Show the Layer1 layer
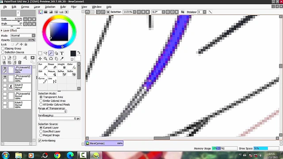The width and height of the screenshot is (283, 159). pyautogui.click(x=5, y=103)
